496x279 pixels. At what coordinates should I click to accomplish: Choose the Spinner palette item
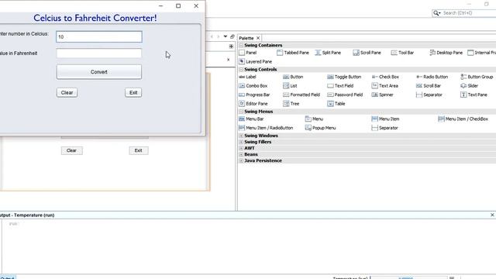click(x=383, y=95)
